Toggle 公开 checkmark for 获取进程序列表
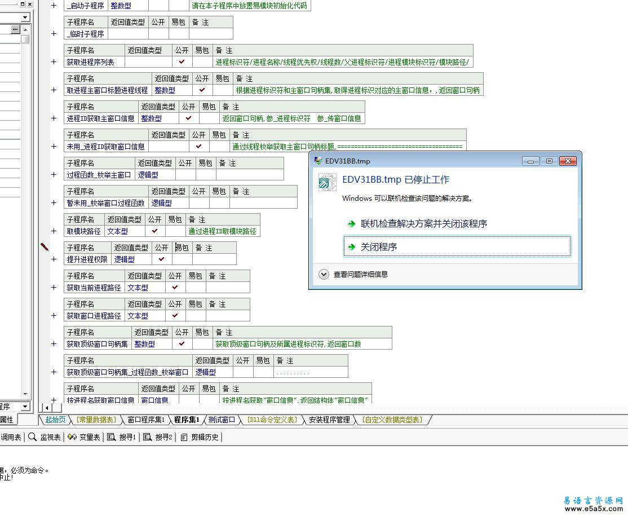 182,62
